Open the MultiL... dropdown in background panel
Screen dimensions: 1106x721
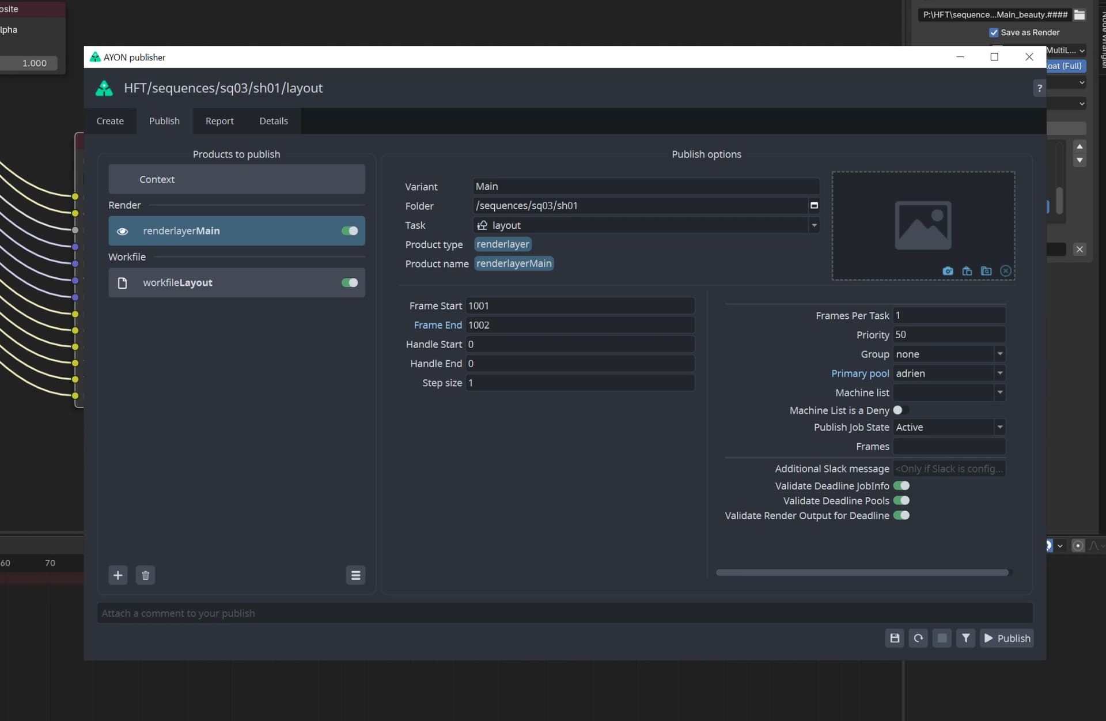pos(1066,50)
